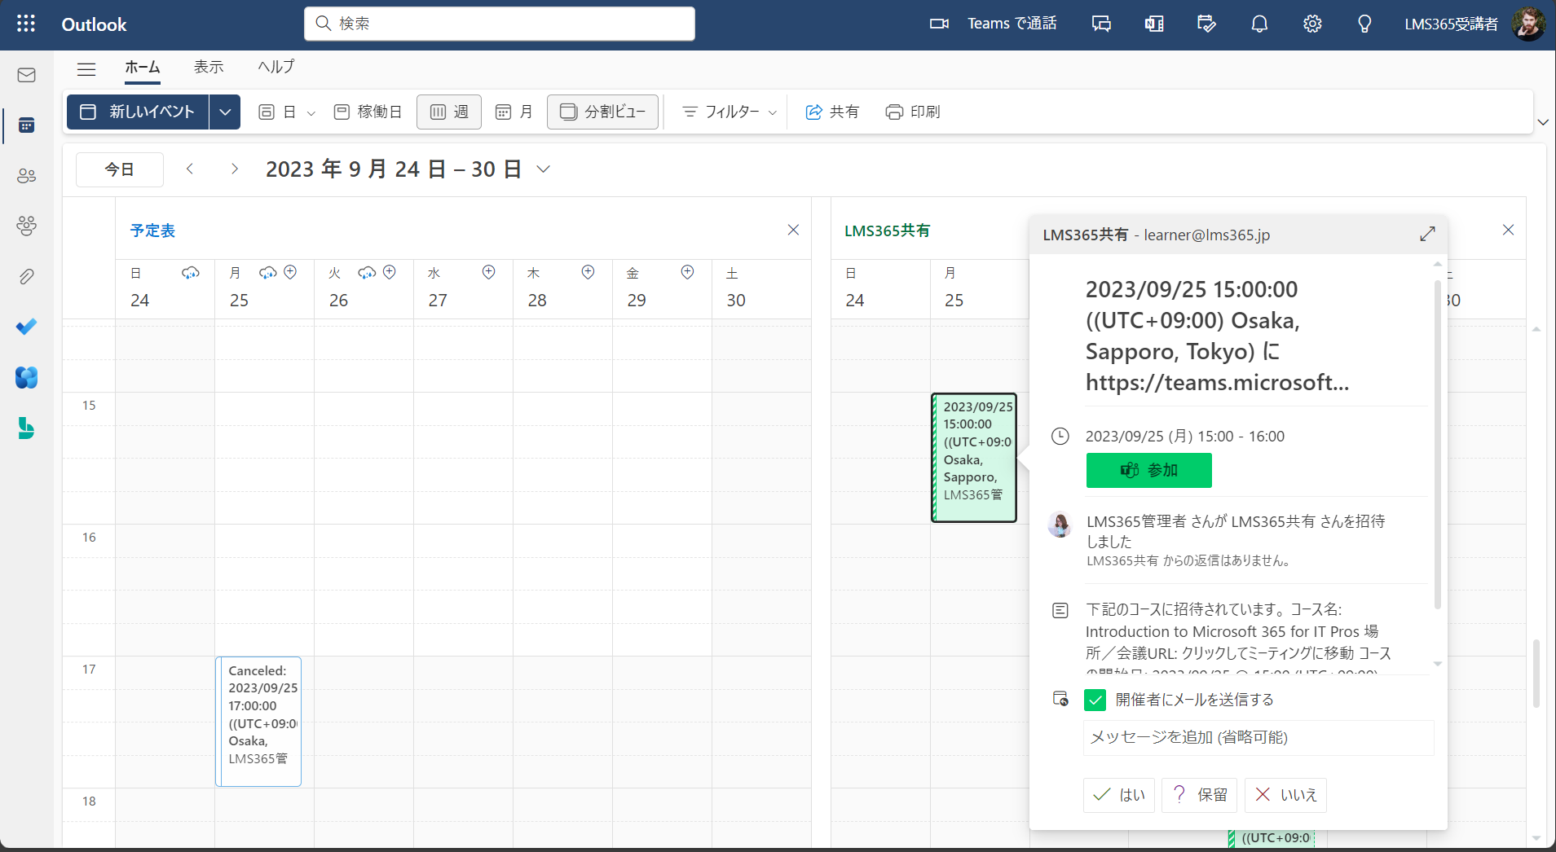Click the calendar vertical scrollbar on right
This screenshot has height=852, width=1556.
click(x=1536, y=673)
